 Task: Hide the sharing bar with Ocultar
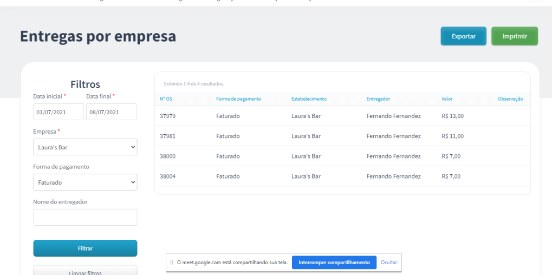point(389,263)
